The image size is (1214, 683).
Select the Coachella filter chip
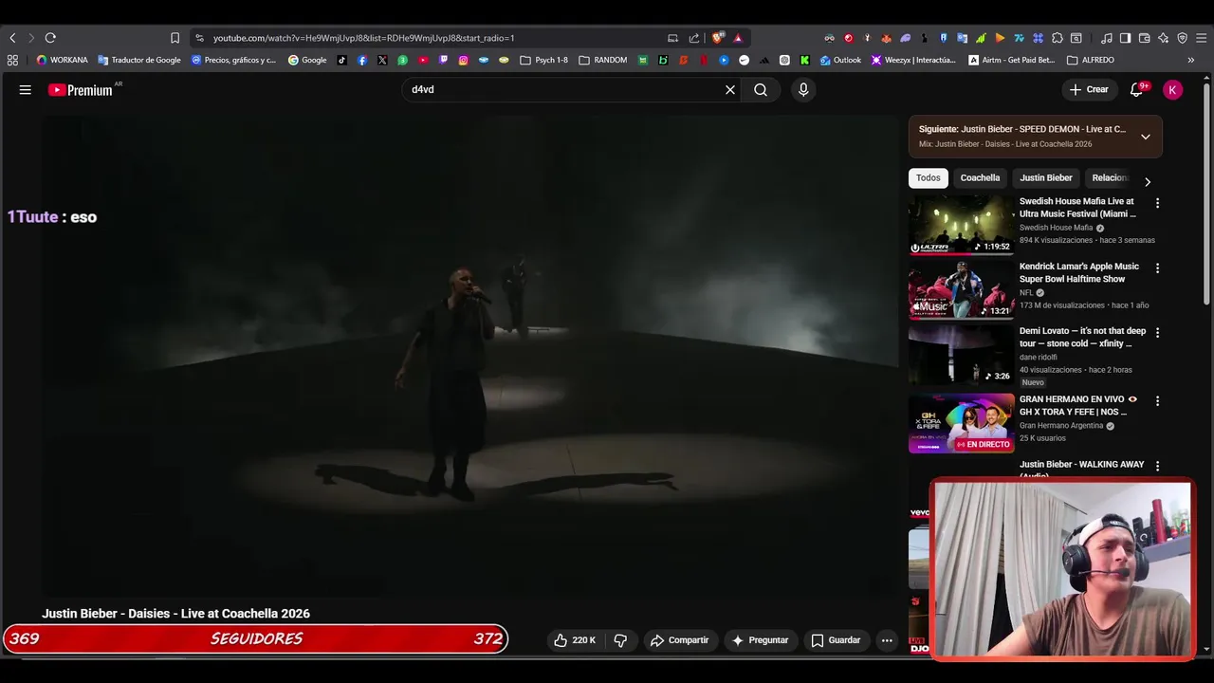980,178
